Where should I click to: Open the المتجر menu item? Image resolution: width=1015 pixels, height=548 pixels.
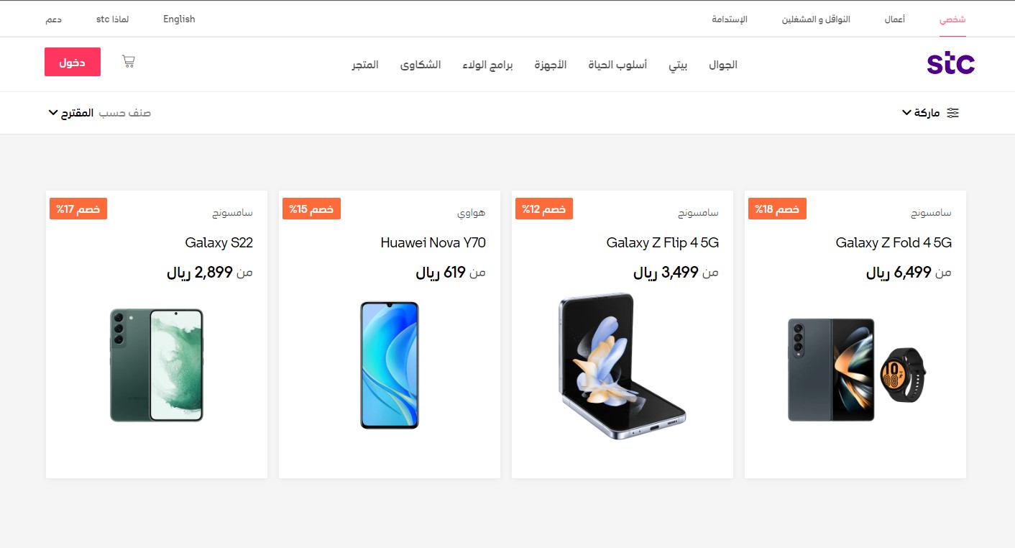point(365,65)
